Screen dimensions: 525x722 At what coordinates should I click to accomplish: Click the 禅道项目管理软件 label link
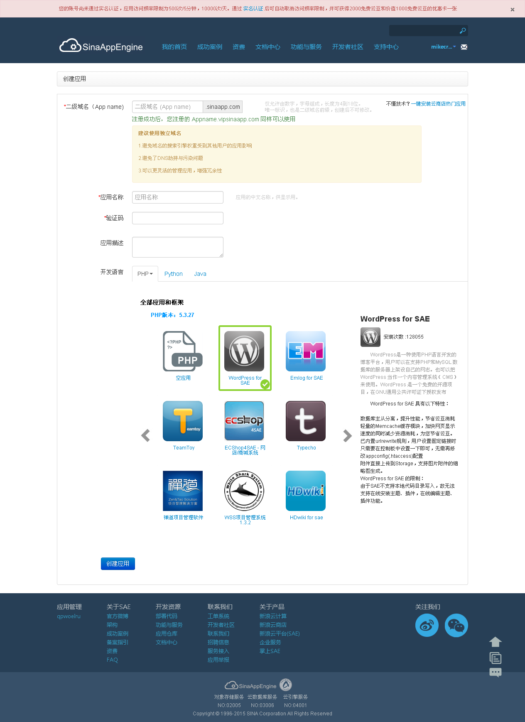pyautogui.click(x=183, y=518)
